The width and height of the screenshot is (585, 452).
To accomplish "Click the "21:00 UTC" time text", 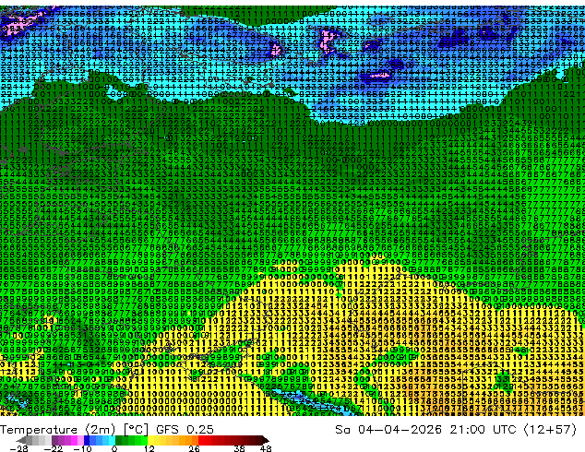I will point(483,430).
